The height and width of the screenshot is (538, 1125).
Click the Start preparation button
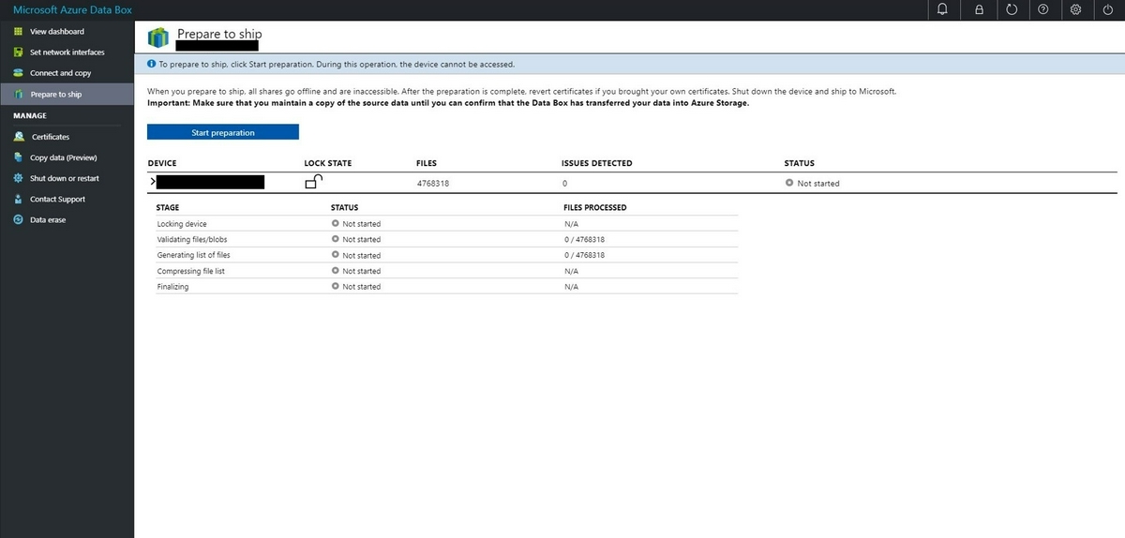click(x=223, y=132)
